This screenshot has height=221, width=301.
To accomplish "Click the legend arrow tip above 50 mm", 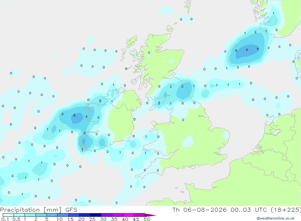I will (150, 215).
